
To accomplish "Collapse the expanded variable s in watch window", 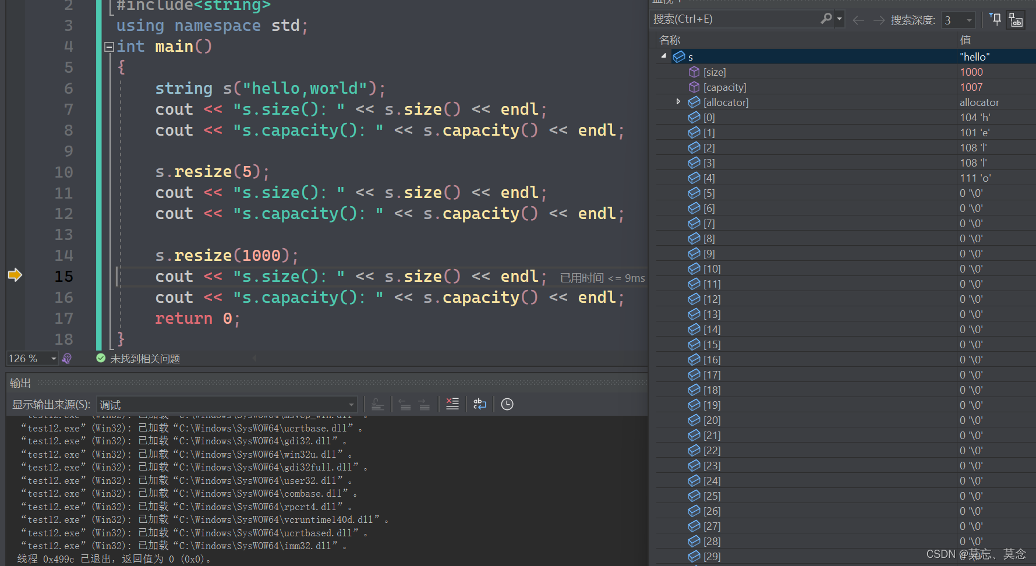I will (x=663, y=56).
